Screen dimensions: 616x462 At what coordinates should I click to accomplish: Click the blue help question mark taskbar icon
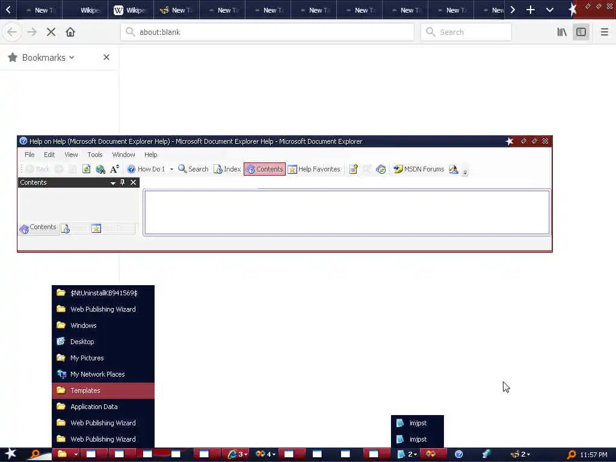click(x=458, y=454)
